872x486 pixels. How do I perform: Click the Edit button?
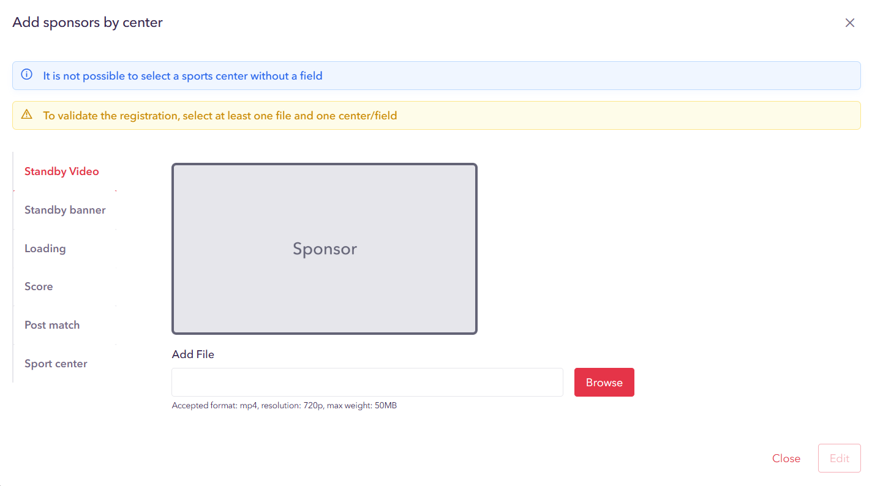(839, 458)
